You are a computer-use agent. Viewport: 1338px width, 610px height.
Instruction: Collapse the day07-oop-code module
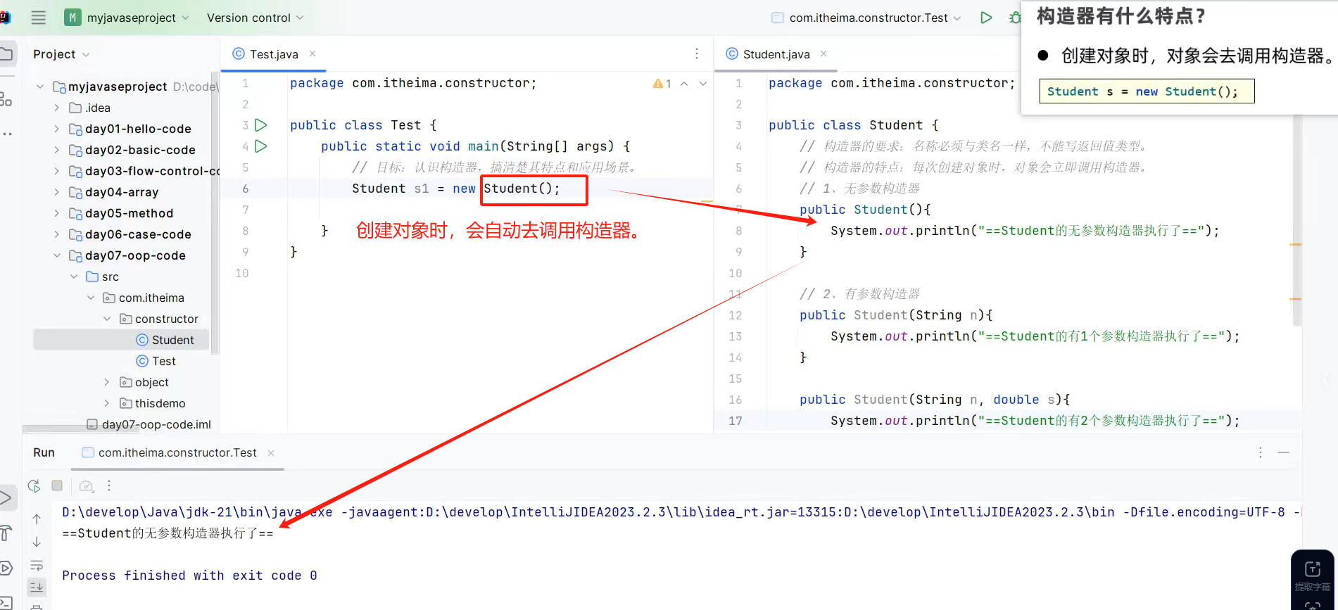[57, 255]
